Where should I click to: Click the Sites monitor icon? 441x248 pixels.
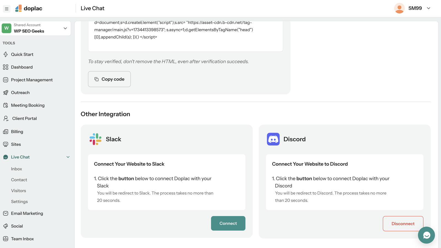pos(6,144)
